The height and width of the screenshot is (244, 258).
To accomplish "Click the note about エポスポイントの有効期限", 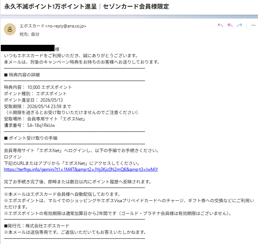I will coord(118,213).
